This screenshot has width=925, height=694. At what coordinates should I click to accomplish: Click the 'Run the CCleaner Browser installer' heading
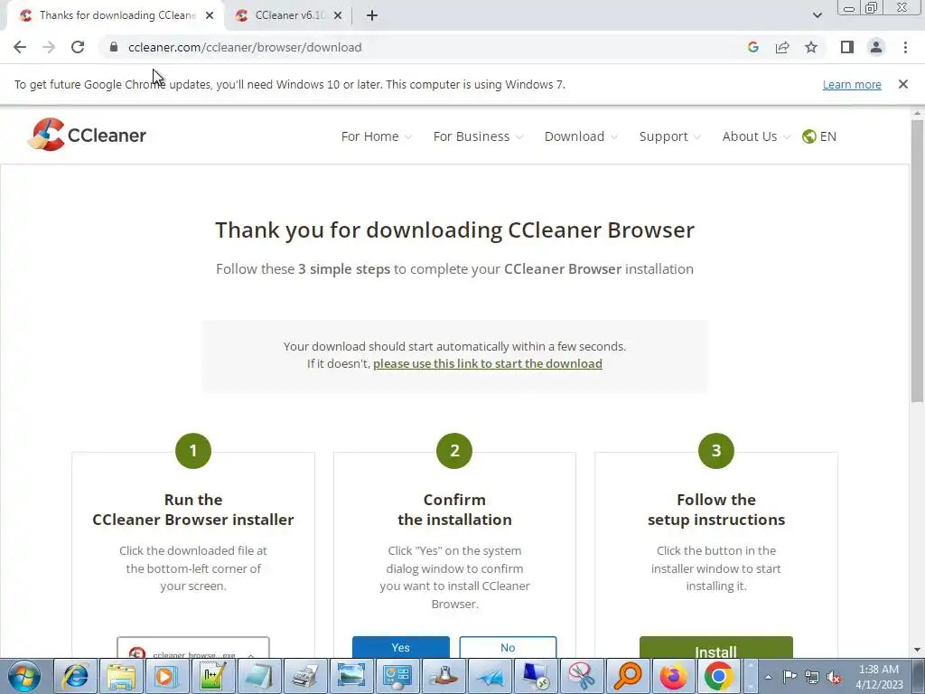pos(193,510)
